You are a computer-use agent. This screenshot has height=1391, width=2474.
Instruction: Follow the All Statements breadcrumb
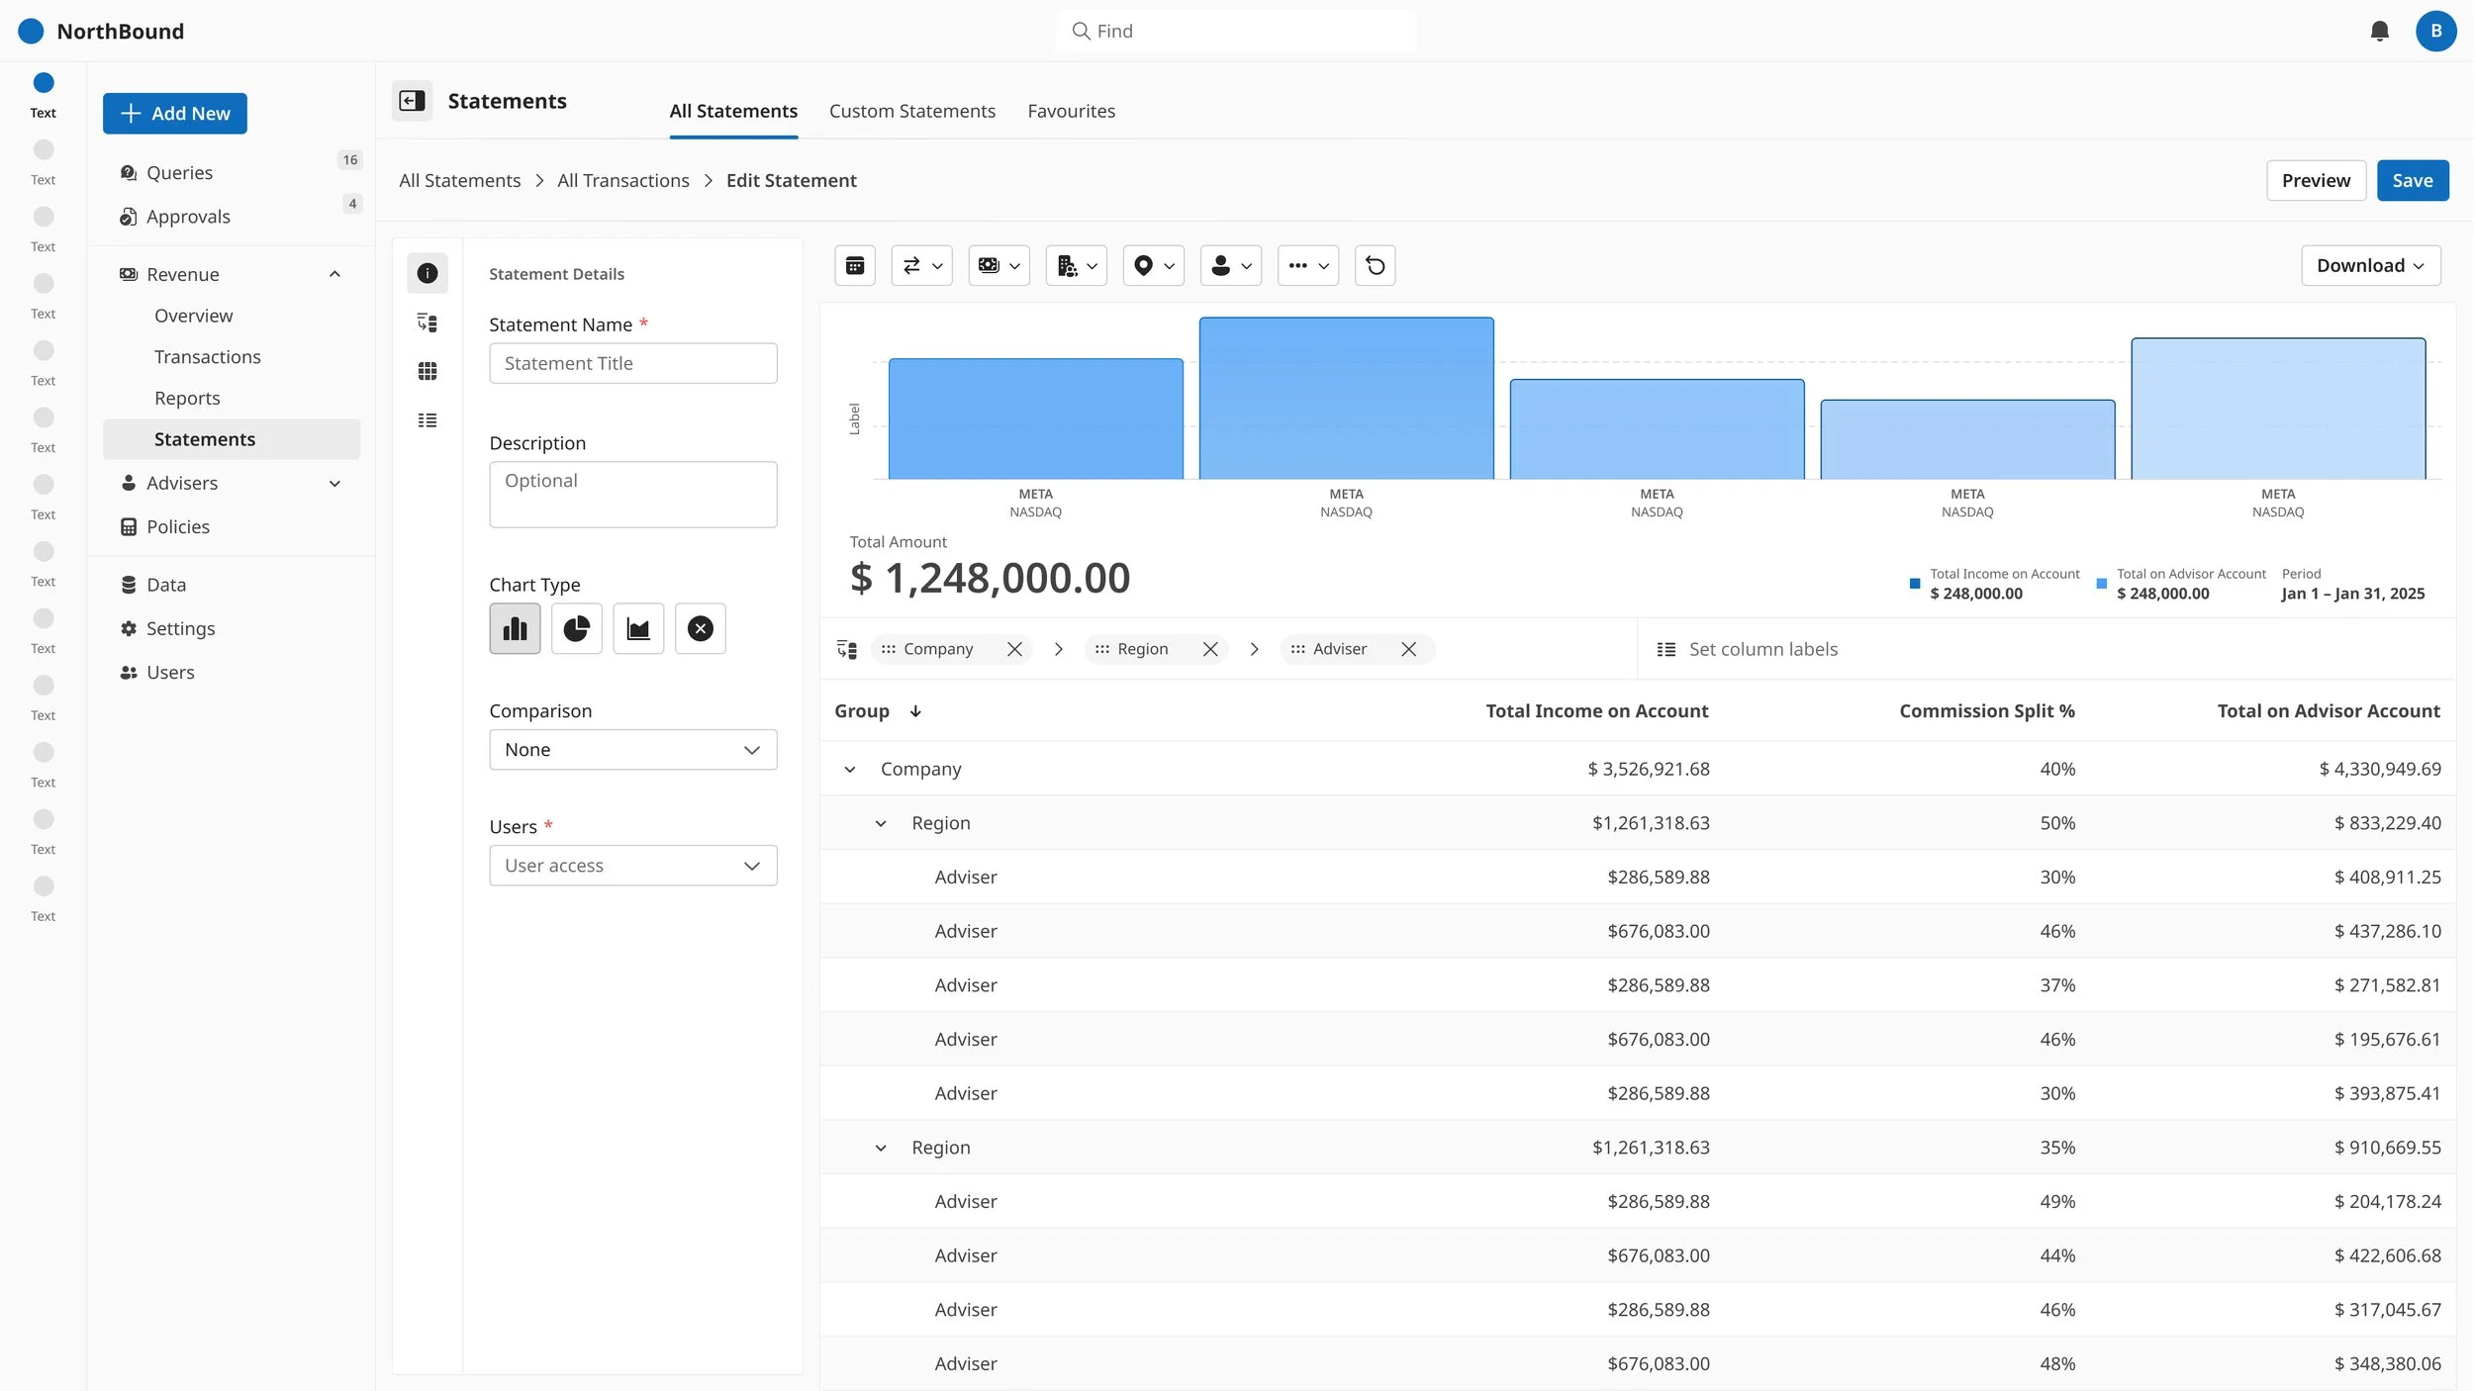[x=460, y=180]
